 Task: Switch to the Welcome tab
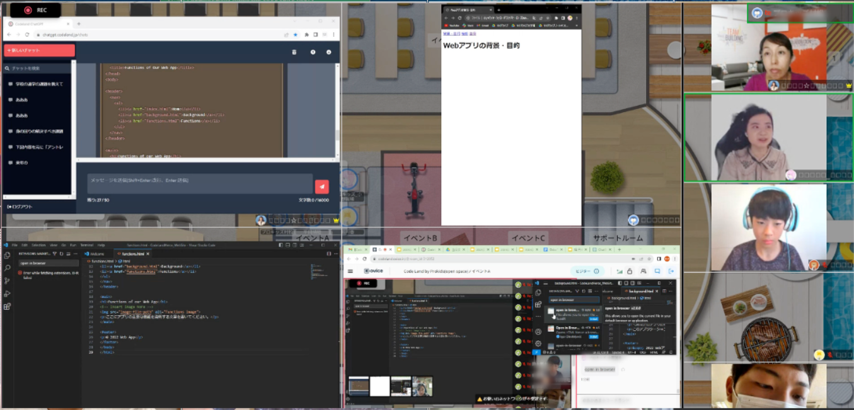[96, 253]
